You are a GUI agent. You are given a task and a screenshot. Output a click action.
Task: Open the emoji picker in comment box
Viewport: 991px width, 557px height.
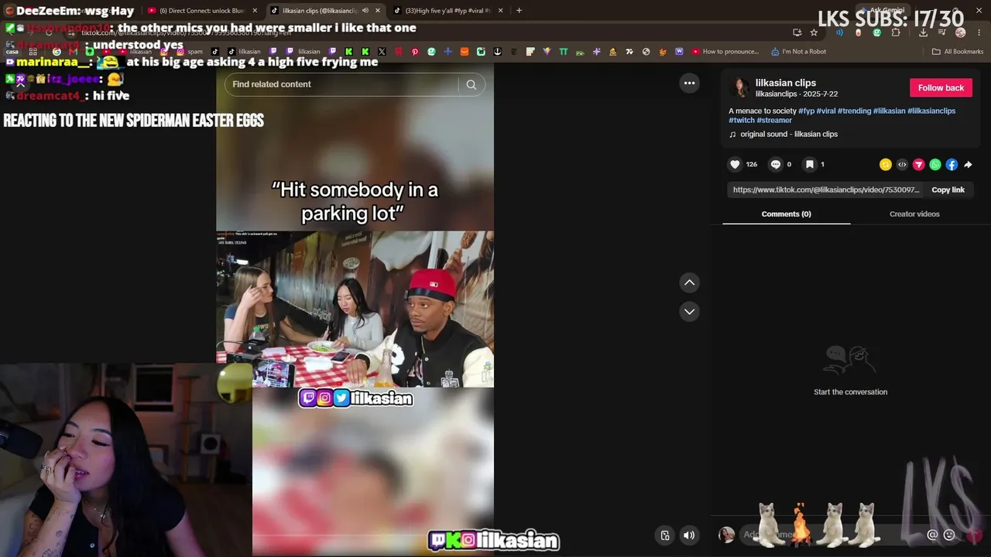949,535
